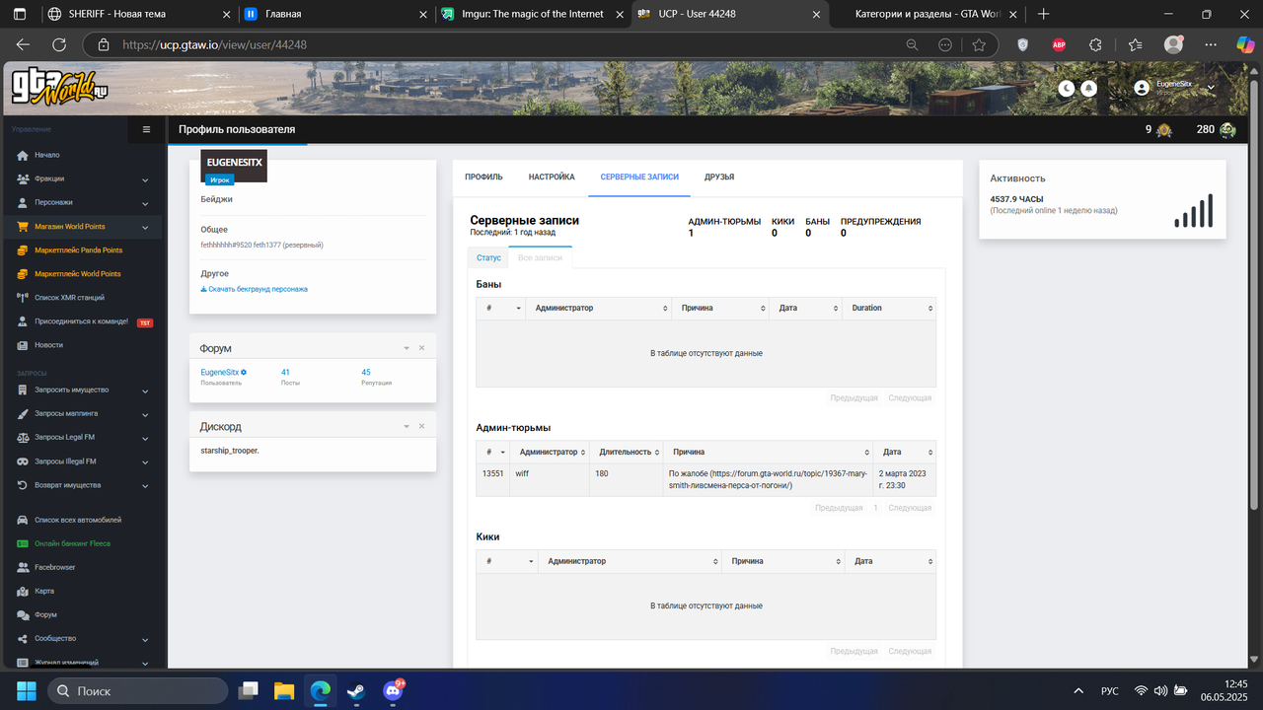Click the Фракции group icon
Screen dimensions: 1263x710
[x=23, y=178]
